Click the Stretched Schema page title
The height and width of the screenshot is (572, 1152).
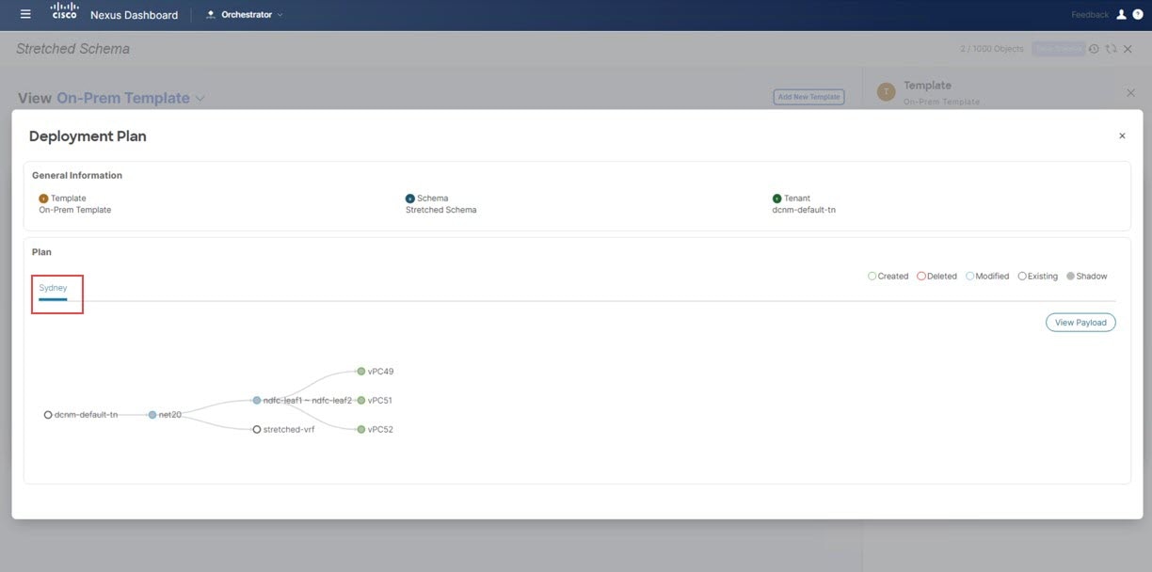[x=73, y=49]
